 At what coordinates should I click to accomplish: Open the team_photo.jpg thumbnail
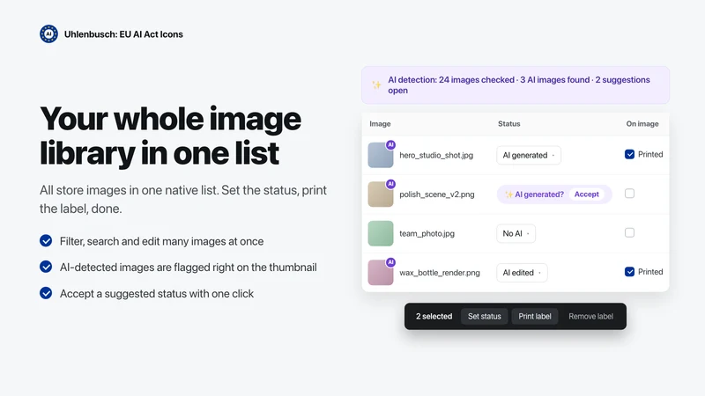click(x=381, y=233)
